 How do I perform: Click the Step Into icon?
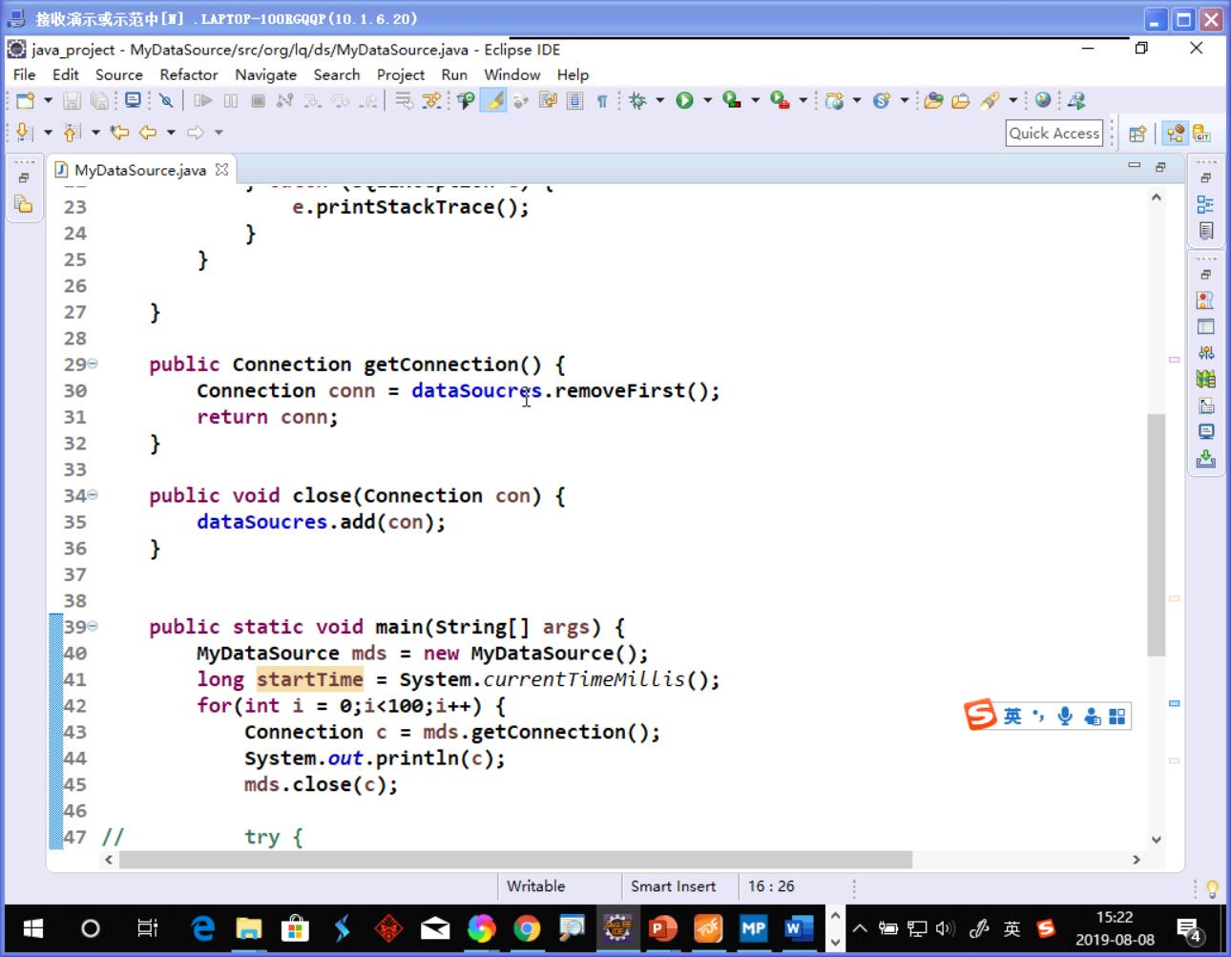click(312, 100)
